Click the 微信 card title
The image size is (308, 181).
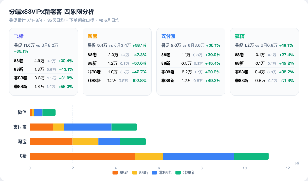tap(239, 36)
